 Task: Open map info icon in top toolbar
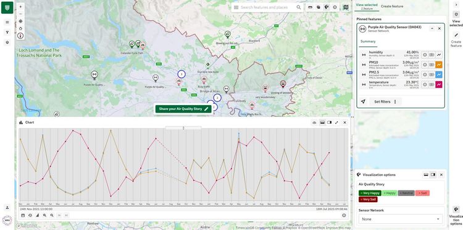(335, 7)
